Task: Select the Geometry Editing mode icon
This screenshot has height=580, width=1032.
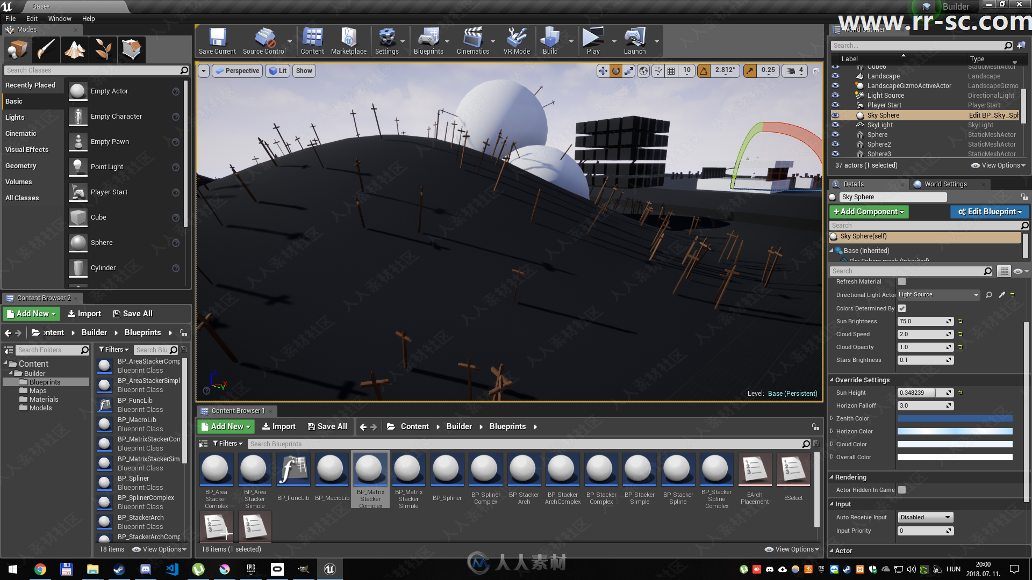Action: click(x=131, y=49)
